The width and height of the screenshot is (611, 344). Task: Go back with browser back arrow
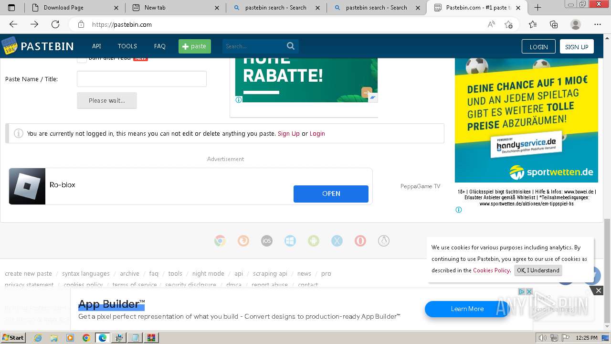(13, 24)
